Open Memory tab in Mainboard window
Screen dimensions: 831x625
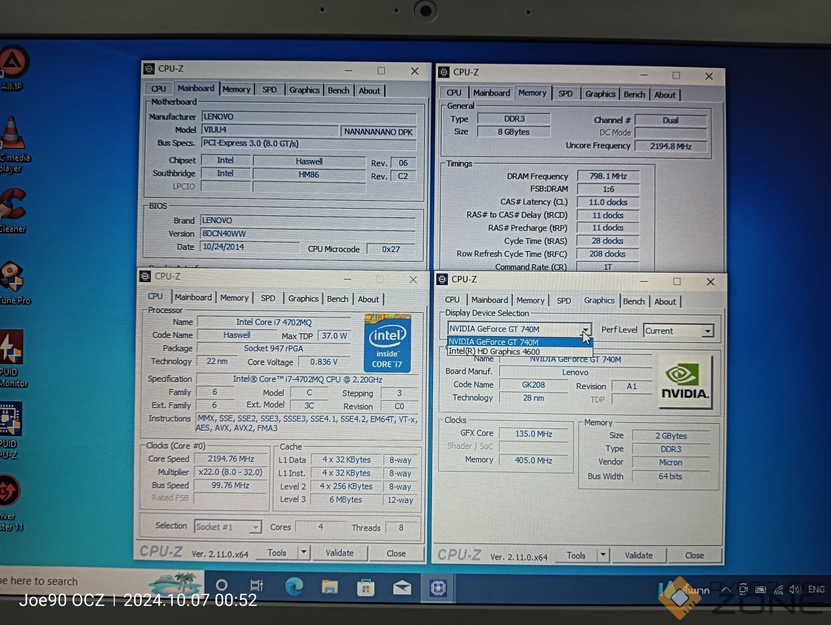coord(236,90)
